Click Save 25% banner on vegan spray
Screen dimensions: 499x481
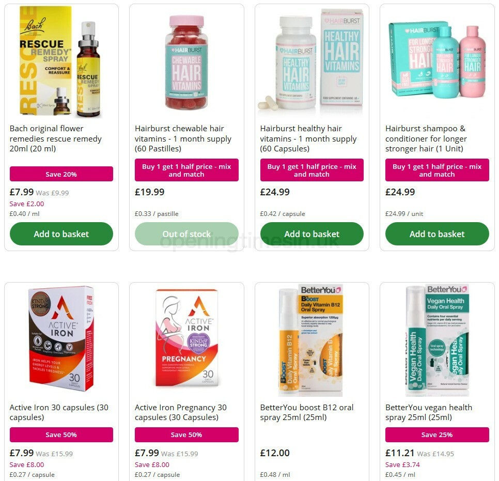pos(437,435)
